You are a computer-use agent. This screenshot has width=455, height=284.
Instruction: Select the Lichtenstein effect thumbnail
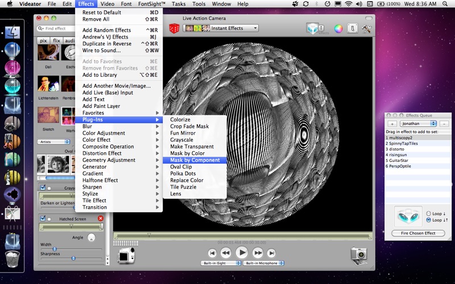click(x=48, y=83)
